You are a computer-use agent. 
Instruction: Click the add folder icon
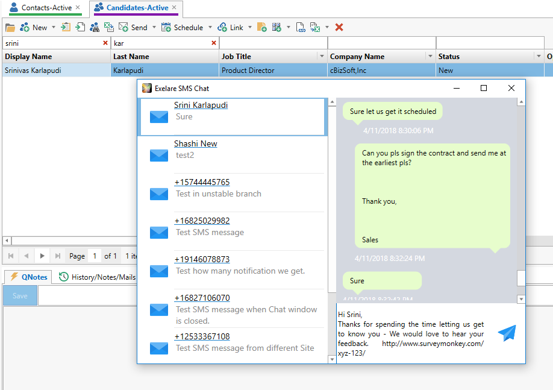(261, 28)
